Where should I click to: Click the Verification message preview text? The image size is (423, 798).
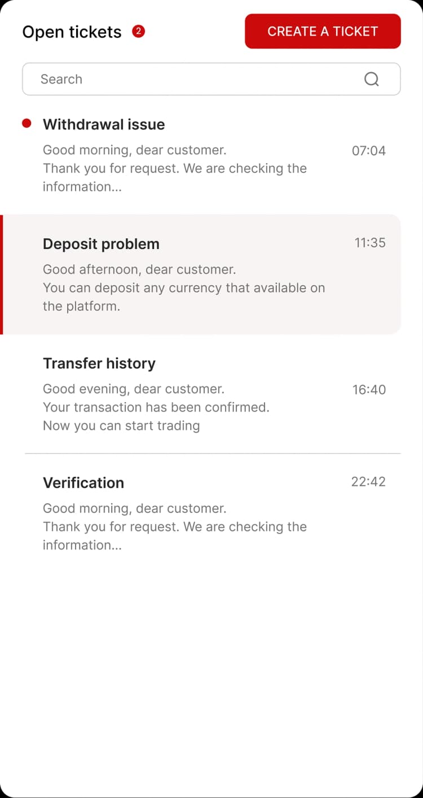tap(174, 527)
